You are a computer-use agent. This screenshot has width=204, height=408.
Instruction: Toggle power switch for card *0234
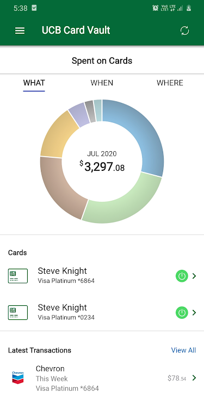(x=182, y=313)
